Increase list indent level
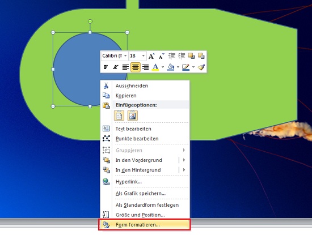This screenshot has width=312, height=235. [x=182, y=56]
